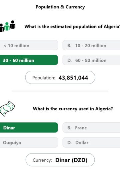Click the Algeria population question text

click(x=72, y=27)
